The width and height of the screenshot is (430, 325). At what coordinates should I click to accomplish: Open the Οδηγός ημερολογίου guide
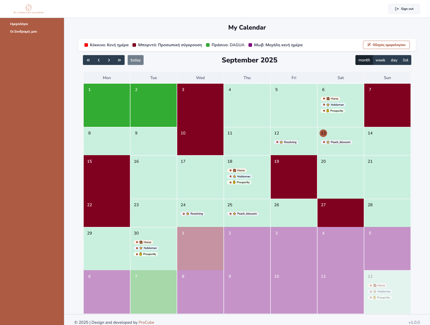pos(386,45)
